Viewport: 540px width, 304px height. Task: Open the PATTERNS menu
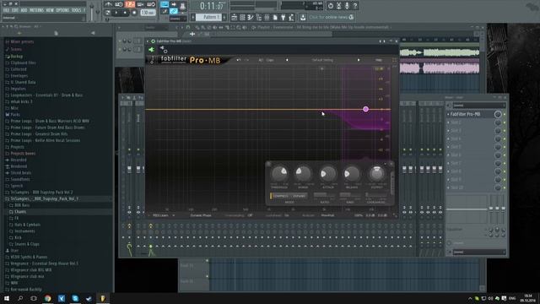click(x=36, y=10)
